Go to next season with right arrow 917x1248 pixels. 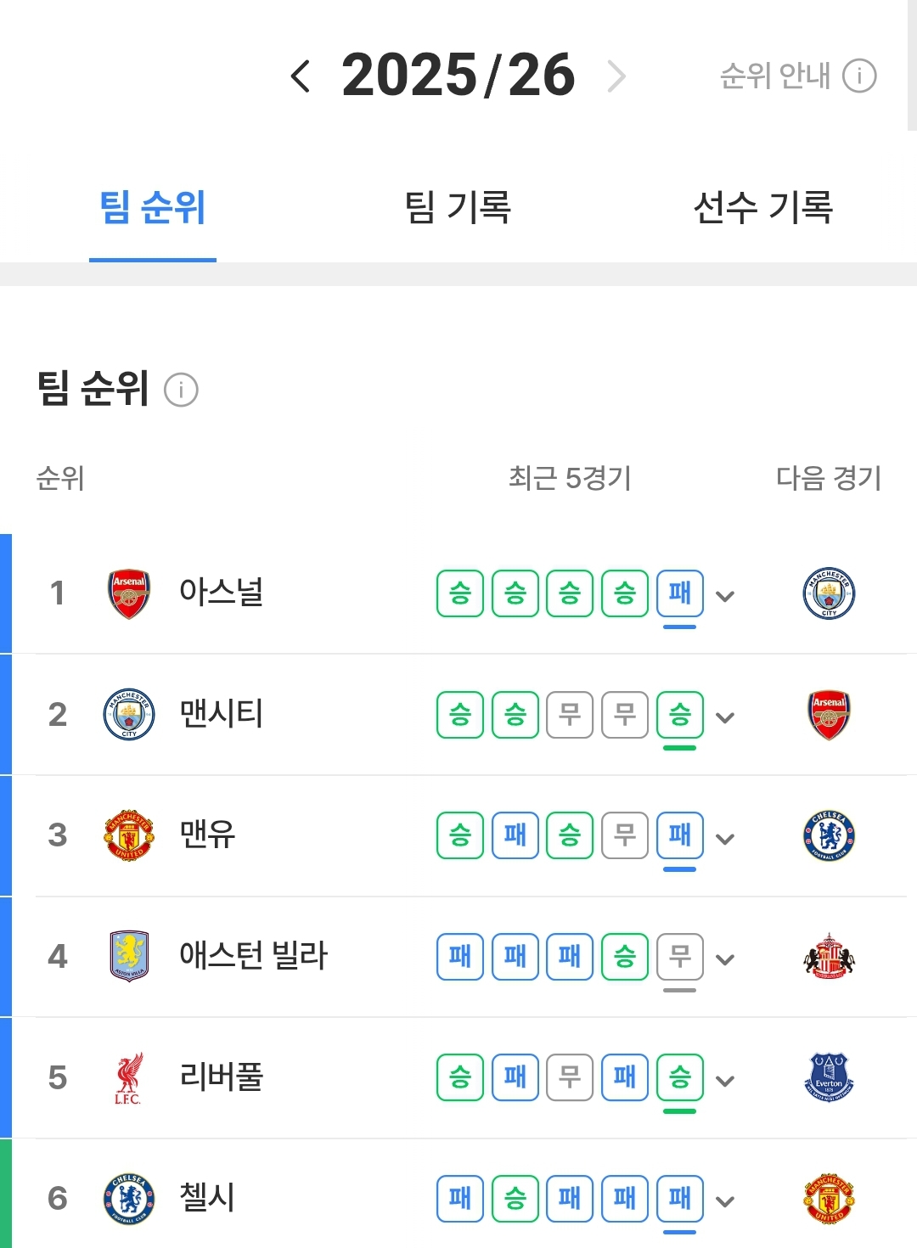(617, 76)
